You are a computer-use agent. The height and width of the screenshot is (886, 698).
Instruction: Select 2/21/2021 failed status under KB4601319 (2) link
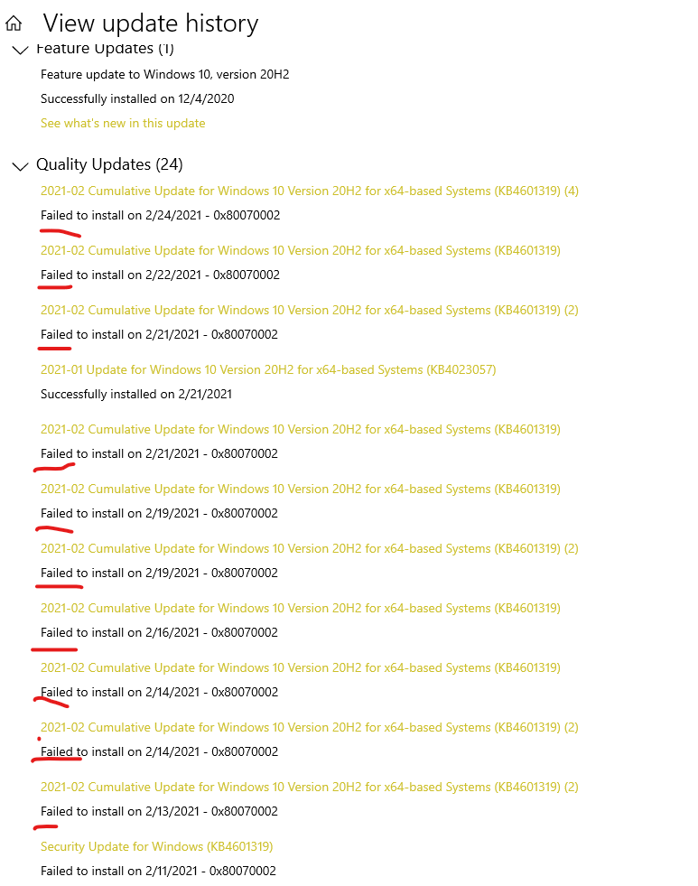pos(159,334)
